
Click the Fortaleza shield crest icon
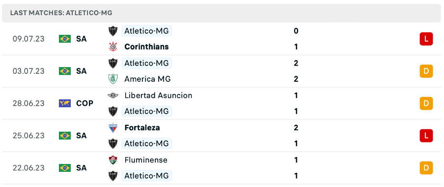point(113,128)
